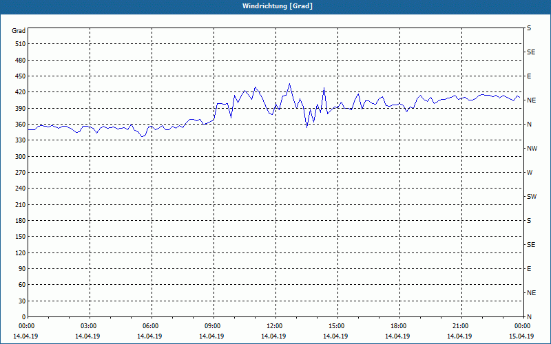
Task: Select the 480 y-axis value
Action: 21,61
